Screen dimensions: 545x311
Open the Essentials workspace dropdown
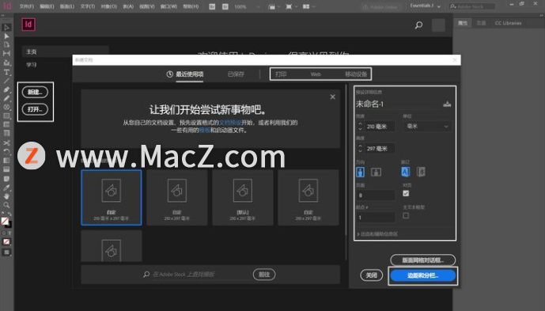[426, 6]
